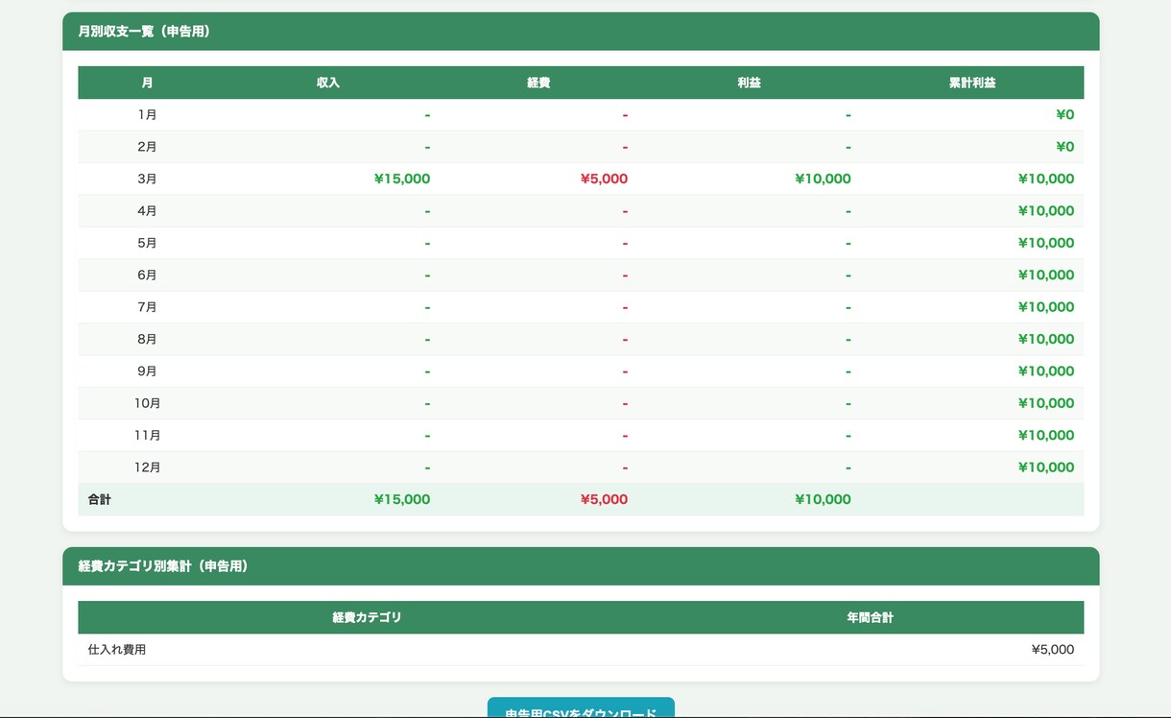Select the 3月 row label

147,179
